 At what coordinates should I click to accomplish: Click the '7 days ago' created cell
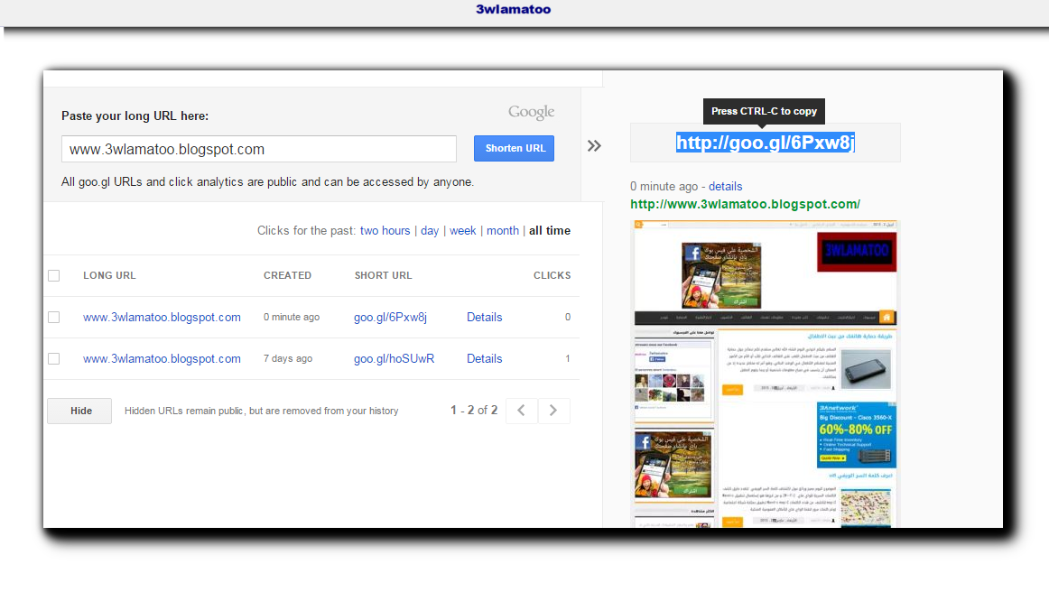click(288, 359)
